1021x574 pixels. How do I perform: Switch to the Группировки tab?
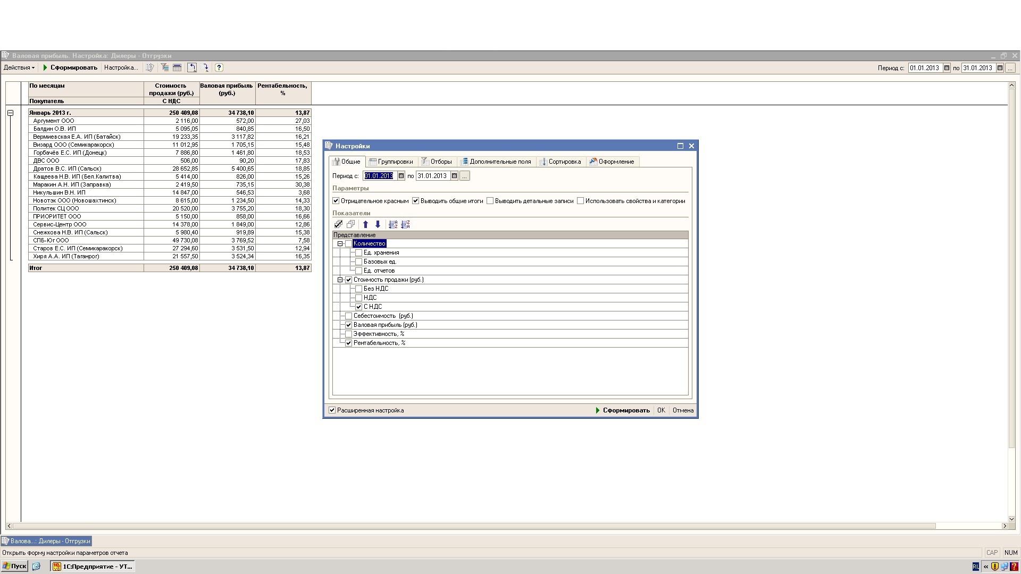click(391, 162)
